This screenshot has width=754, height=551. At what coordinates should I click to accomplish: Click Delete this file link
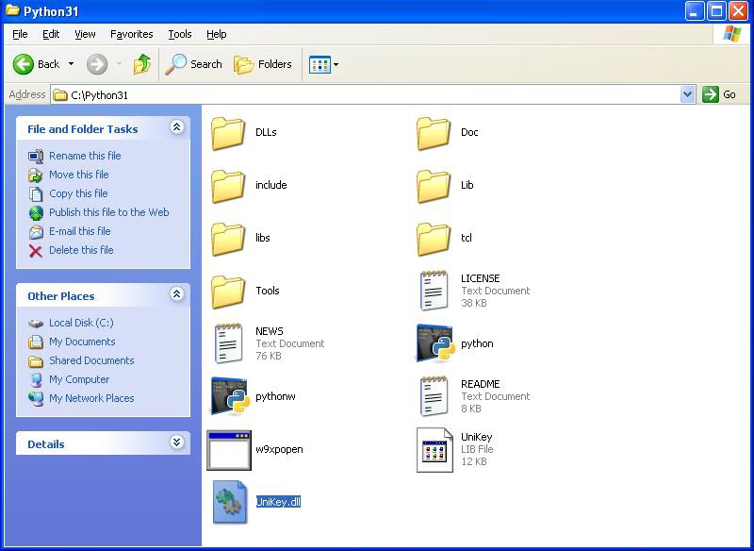click(81, 250)
